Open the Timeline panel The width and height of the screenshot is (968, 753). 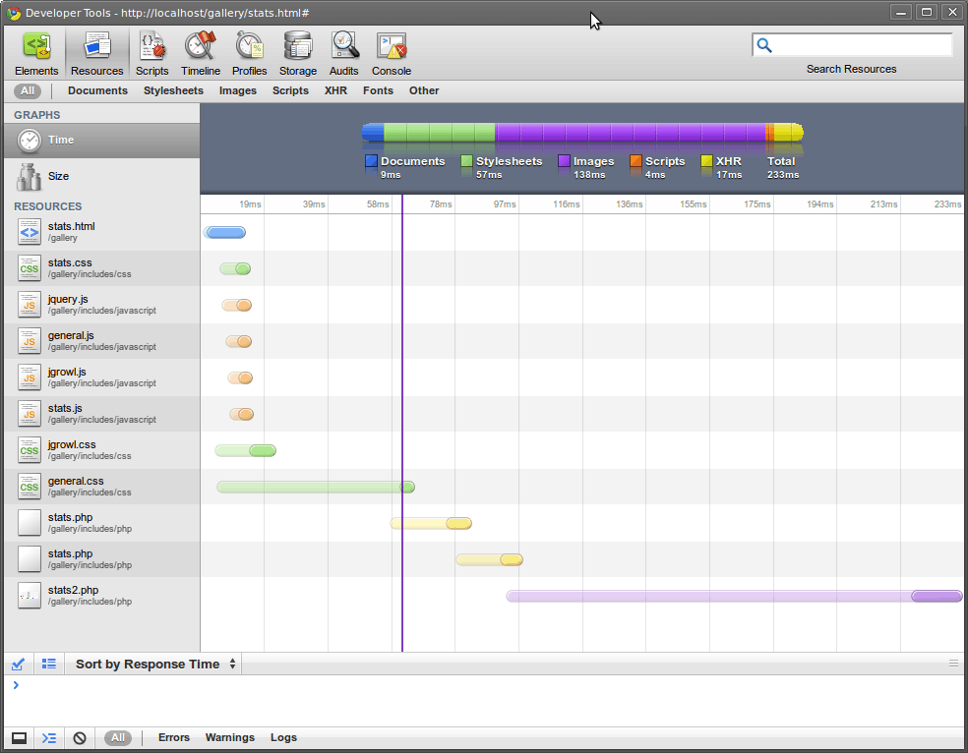click(201, 54)
